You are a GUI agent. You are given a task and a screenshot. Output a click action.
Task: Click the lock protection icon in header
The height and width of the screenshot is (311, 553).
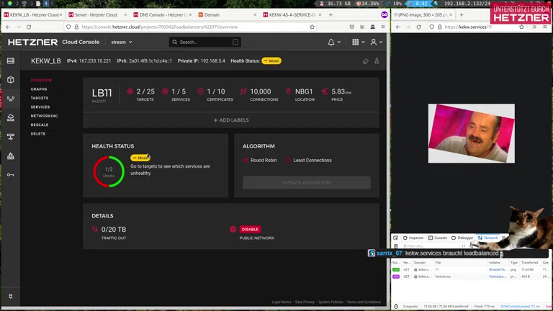[377, 61]
